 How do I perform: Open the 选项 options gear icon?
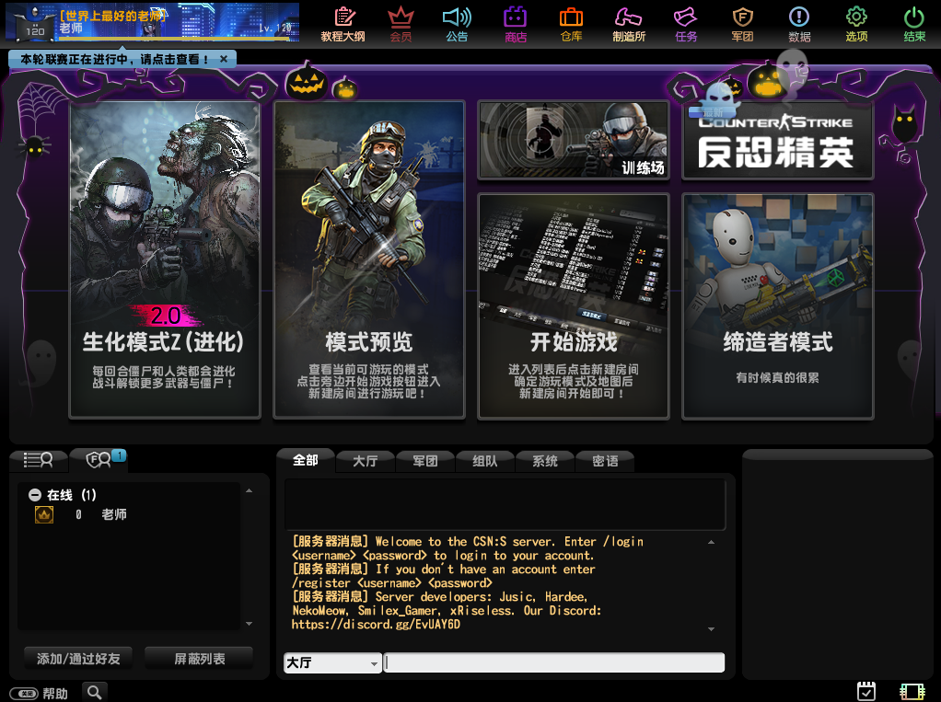pyautogui.click(x=856, y=24)
